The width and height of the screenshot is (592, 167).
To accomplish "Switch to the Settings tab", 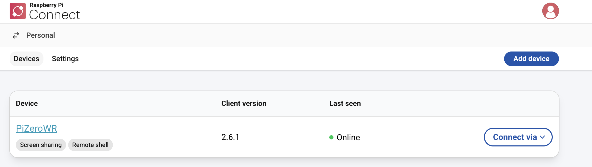I will point(65,59).
